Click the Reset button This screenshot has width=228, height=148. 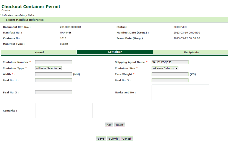pyautogui.click(x=120, y=125)
